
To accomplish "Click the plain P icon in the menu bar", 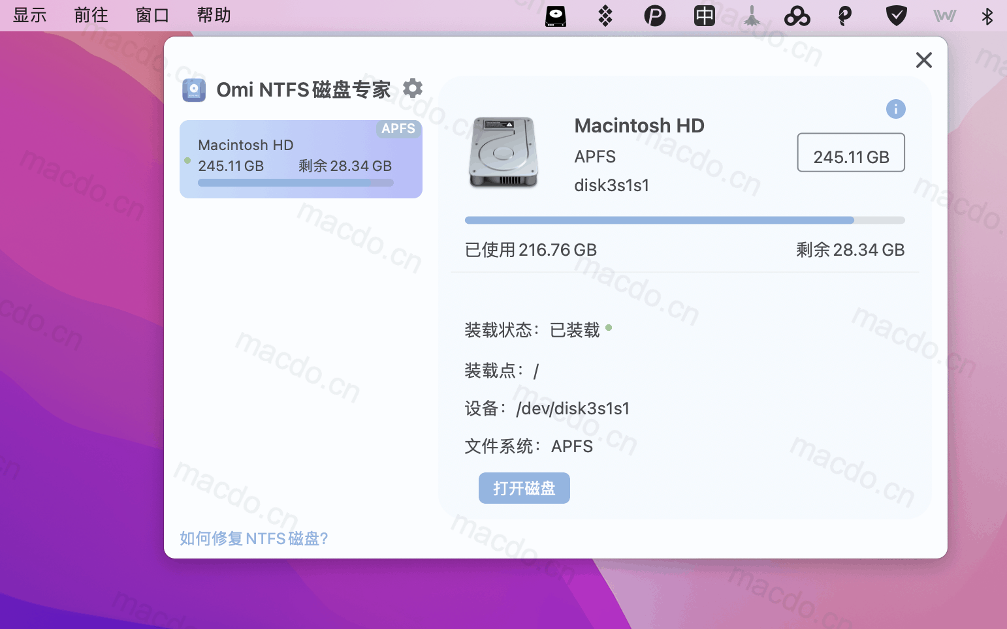I will tap(845, 16).
